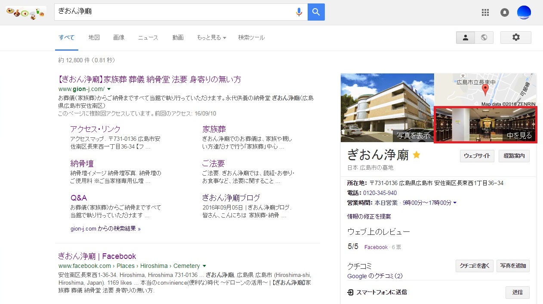Select the すべて tab
This screenshot has width=543, height=304.
pyautogui.click(x=67, y=38)
